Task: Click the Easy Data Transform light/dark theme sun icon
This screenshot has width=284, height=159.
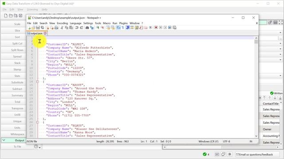Action: 229,154
